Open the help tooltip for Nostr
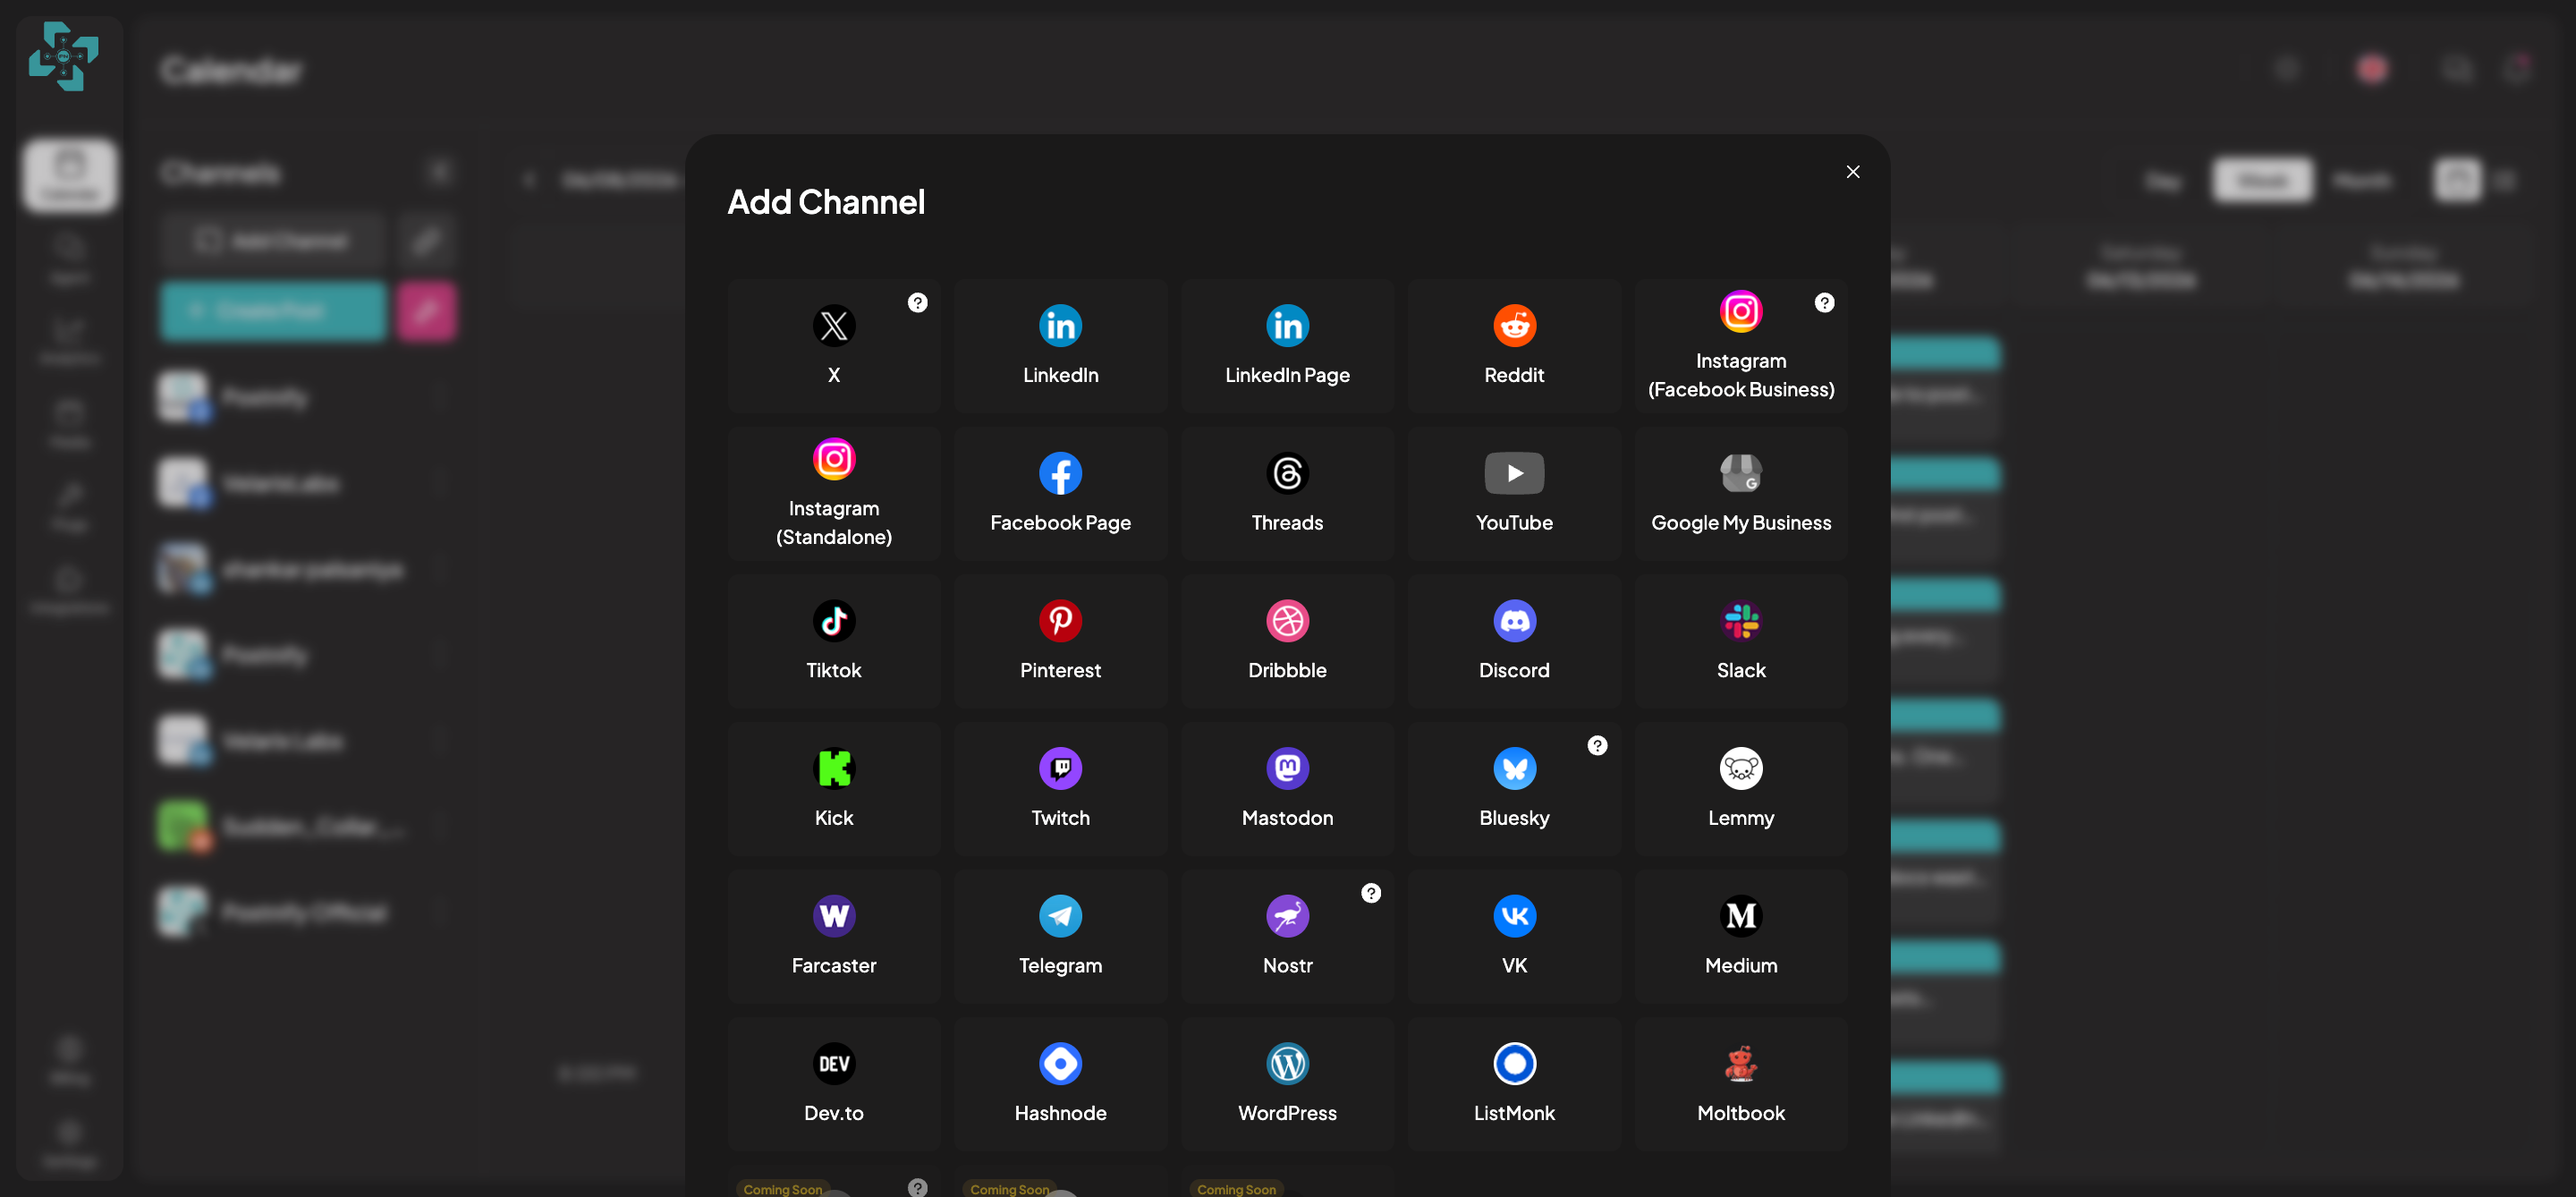Screen dimensions: 2576x1197 (x=1370, y=893)
